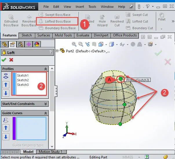Choose the Swept Cut command
Viewport: 175px width, 159px height.
point(137,14)
